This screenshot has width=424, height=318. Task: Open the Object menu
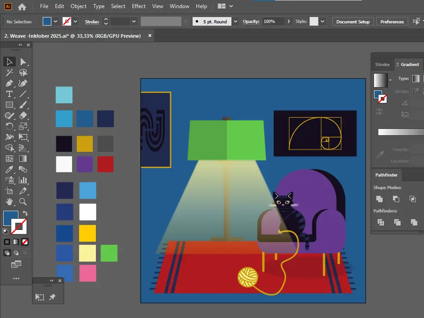coord(78,6)
